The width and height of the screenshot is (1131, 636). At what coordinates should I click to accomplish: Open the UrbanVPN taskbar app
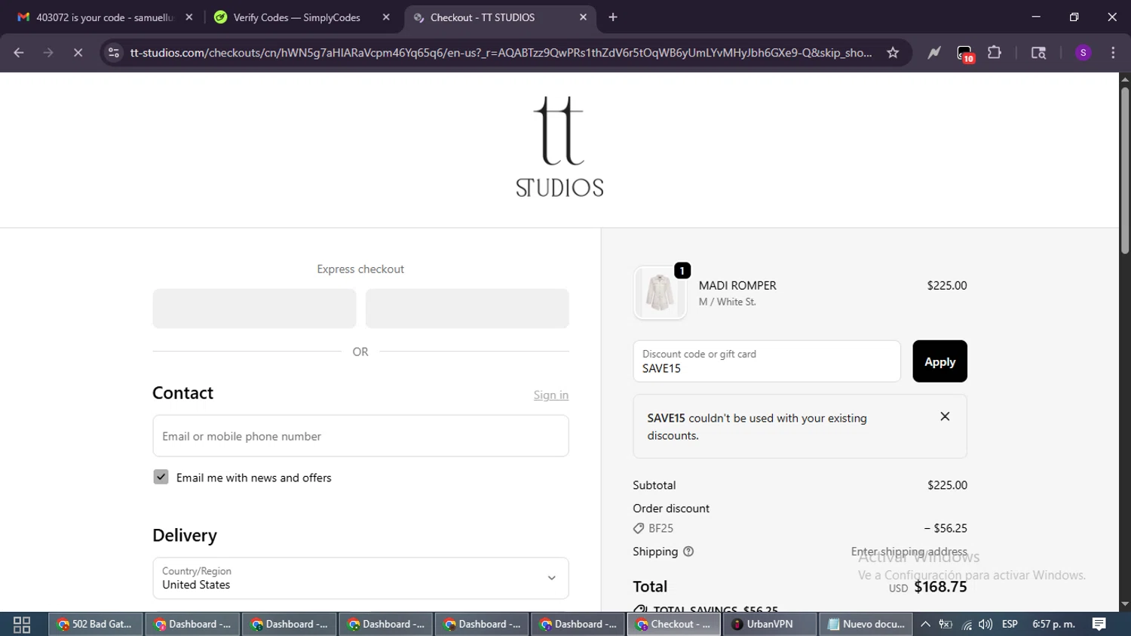coord(770,624)
